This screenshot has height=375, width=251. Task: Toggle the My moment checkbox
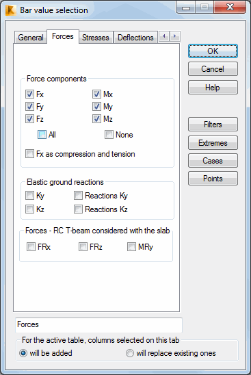[x=96, y=107]
